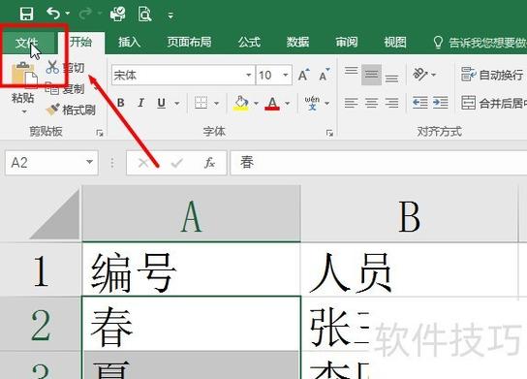
Task: Expand the Borders dropdown arrow
Action: [x=216, y=104]
